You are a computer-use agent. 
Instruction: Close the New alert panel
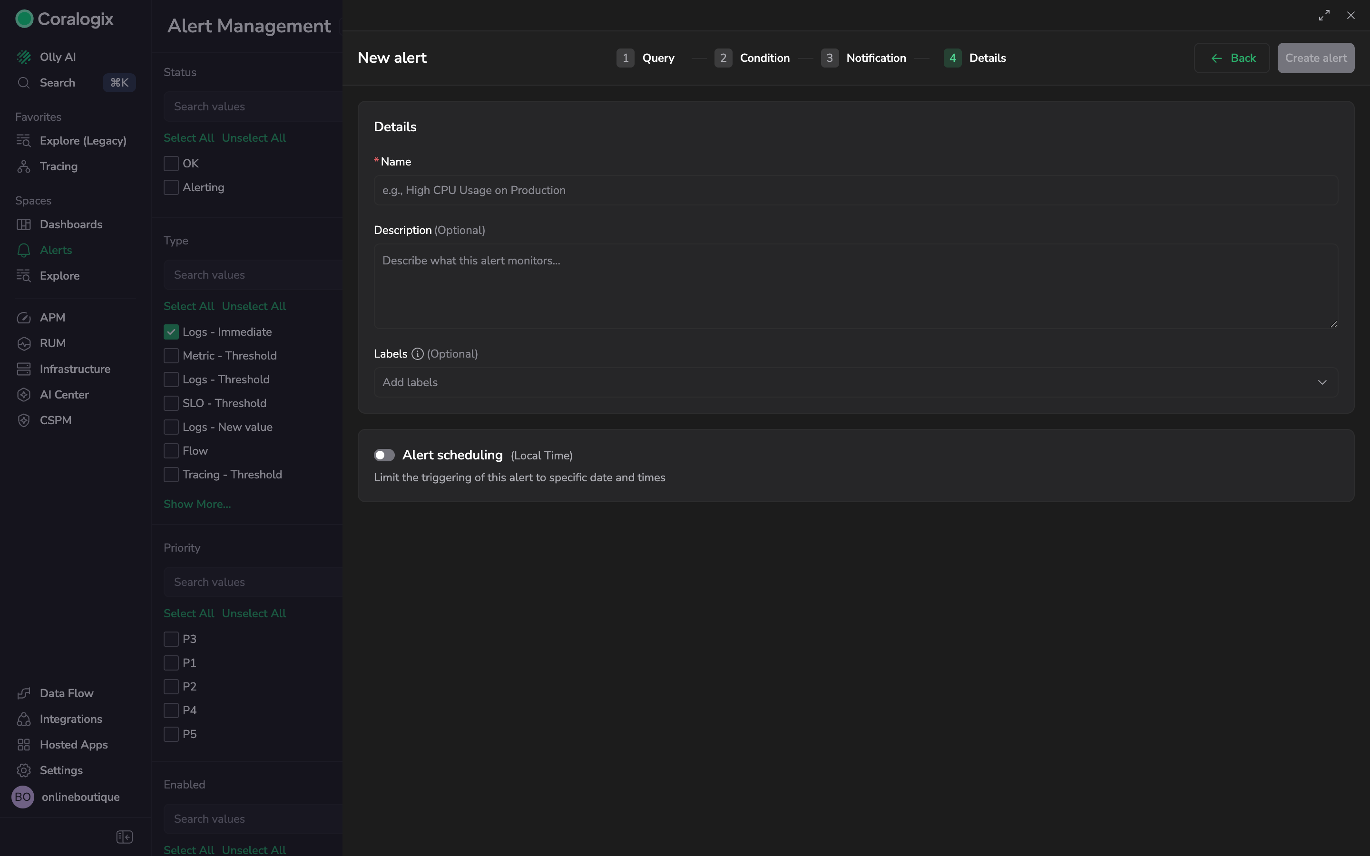pos(1351,15)
